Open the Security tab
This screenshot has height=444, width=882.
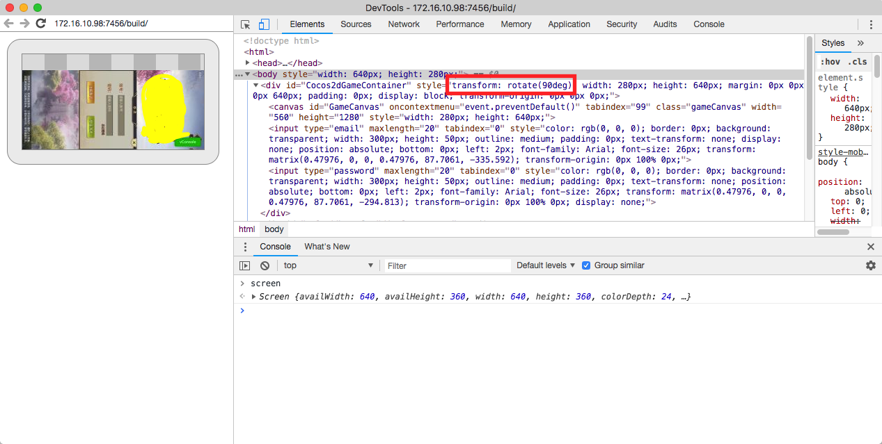[x=622, y=24]
